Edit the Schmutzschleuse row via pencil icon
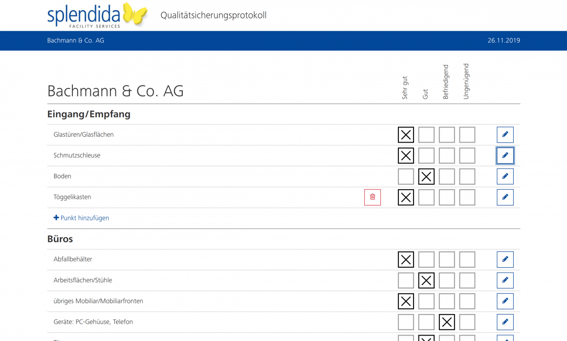The width and height of the screenshot is (567, 341). tap(505, 155)
